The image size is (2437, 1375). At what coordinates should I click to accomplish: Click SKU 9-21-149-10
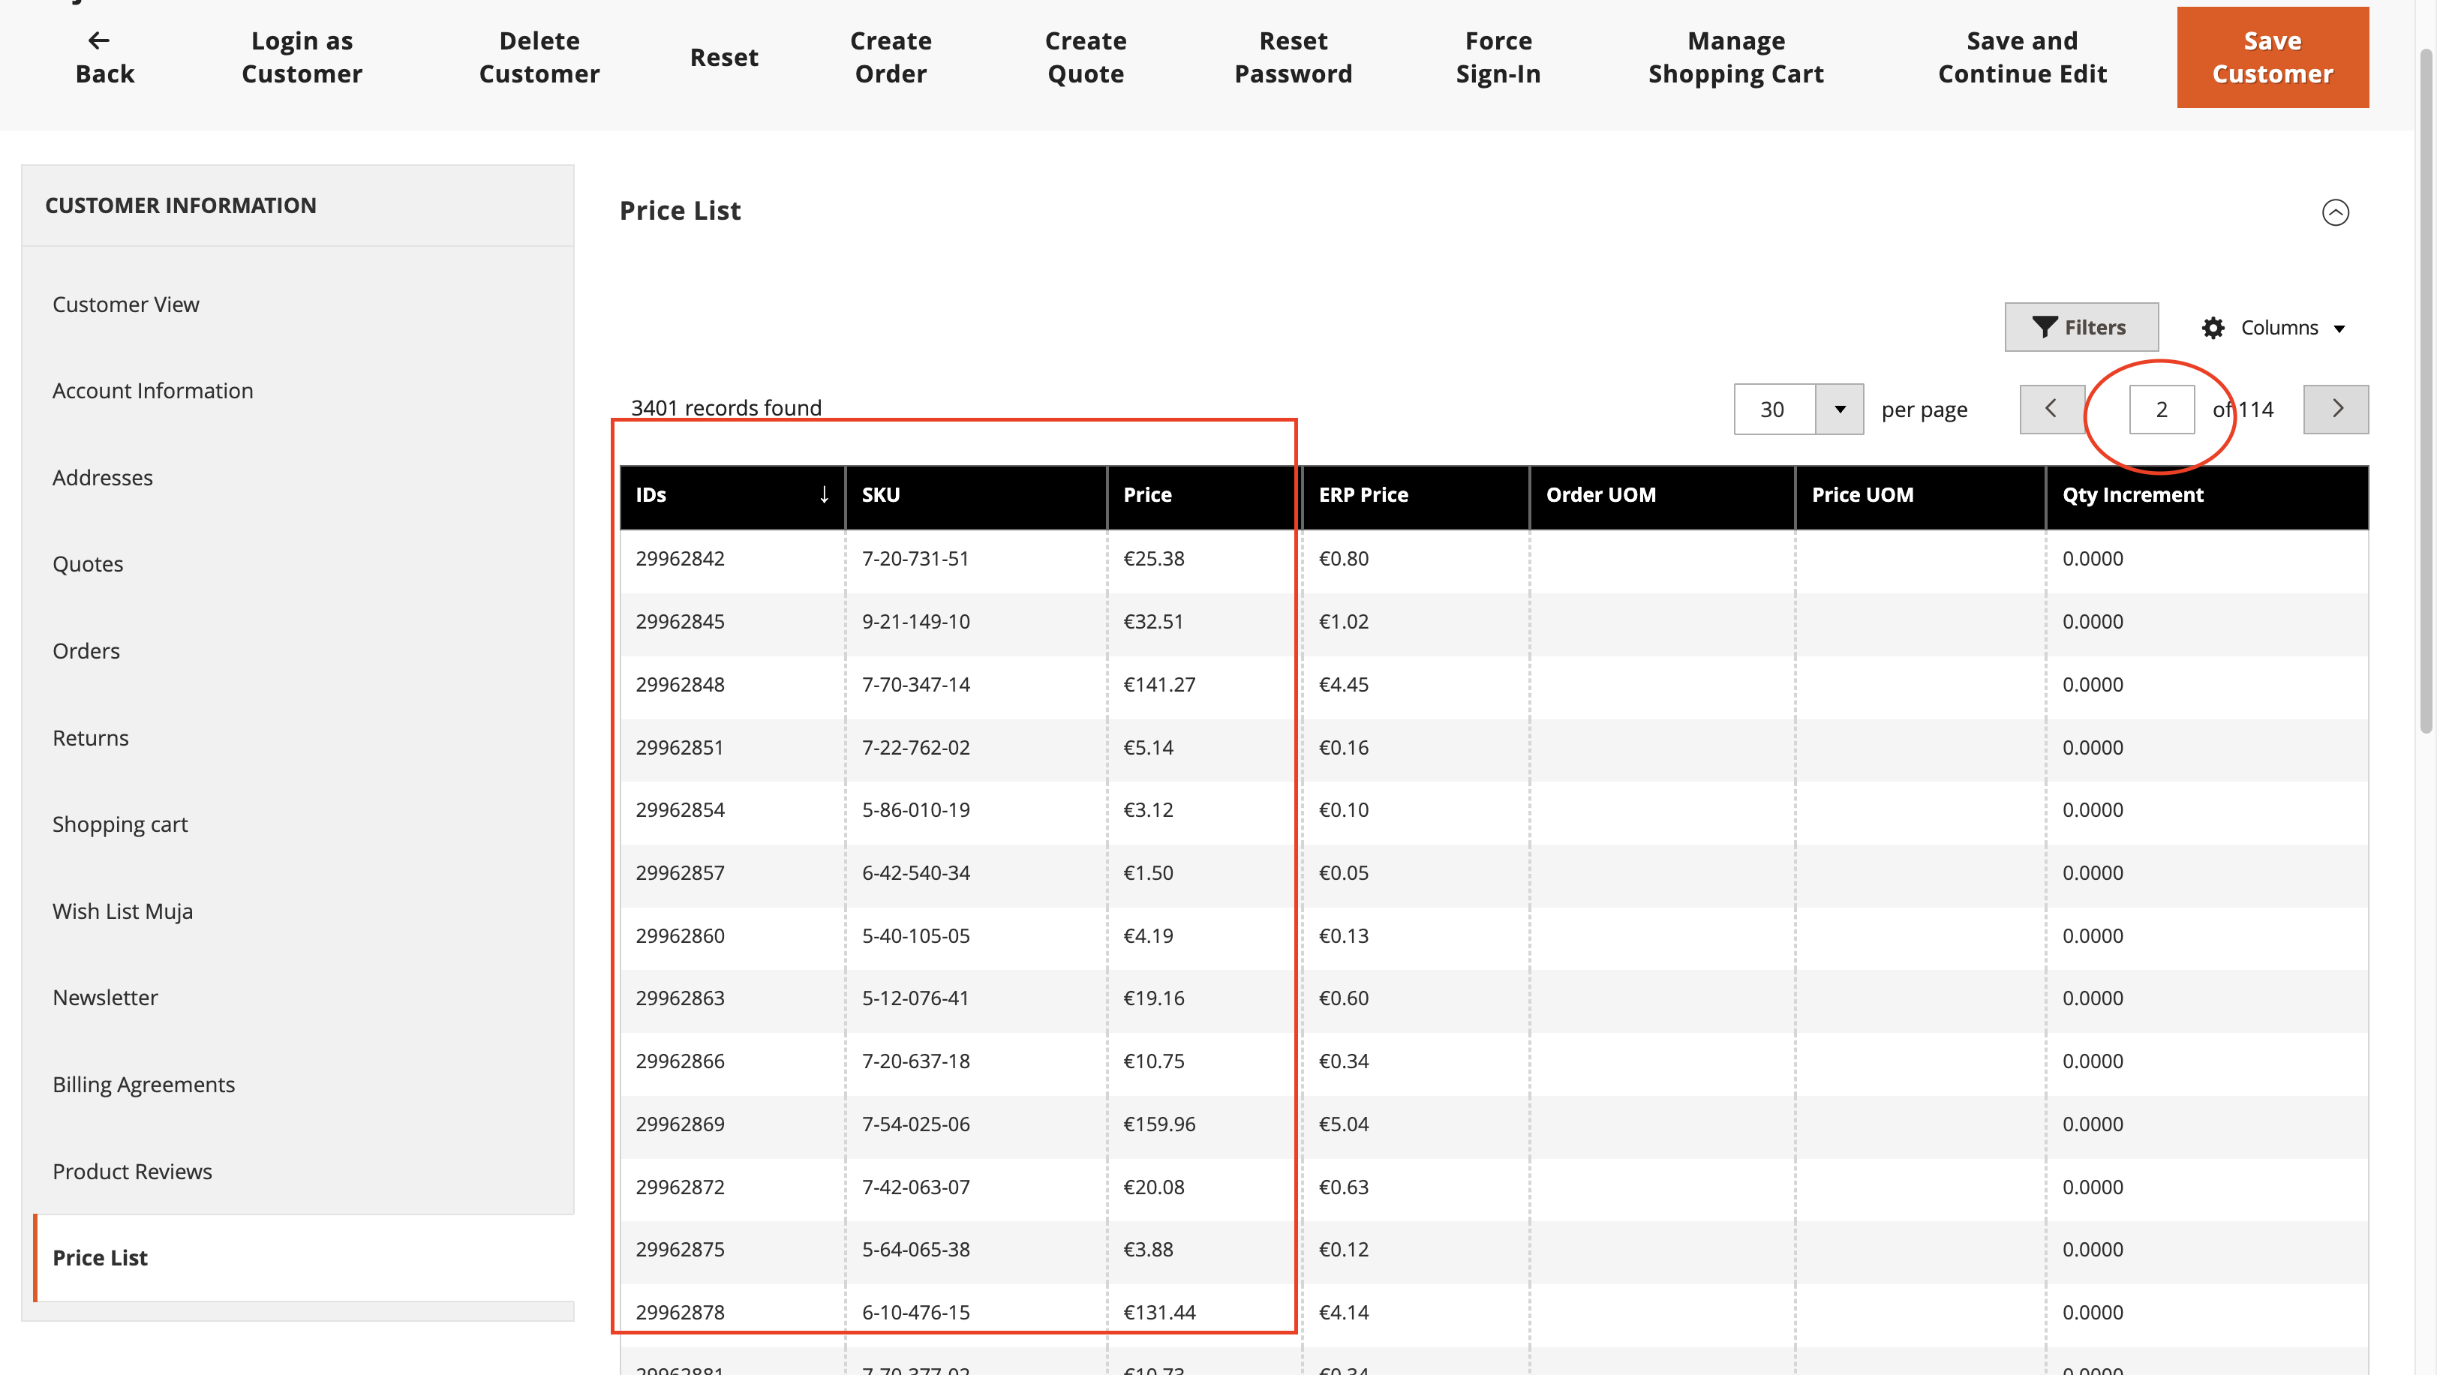pos(916,621)
